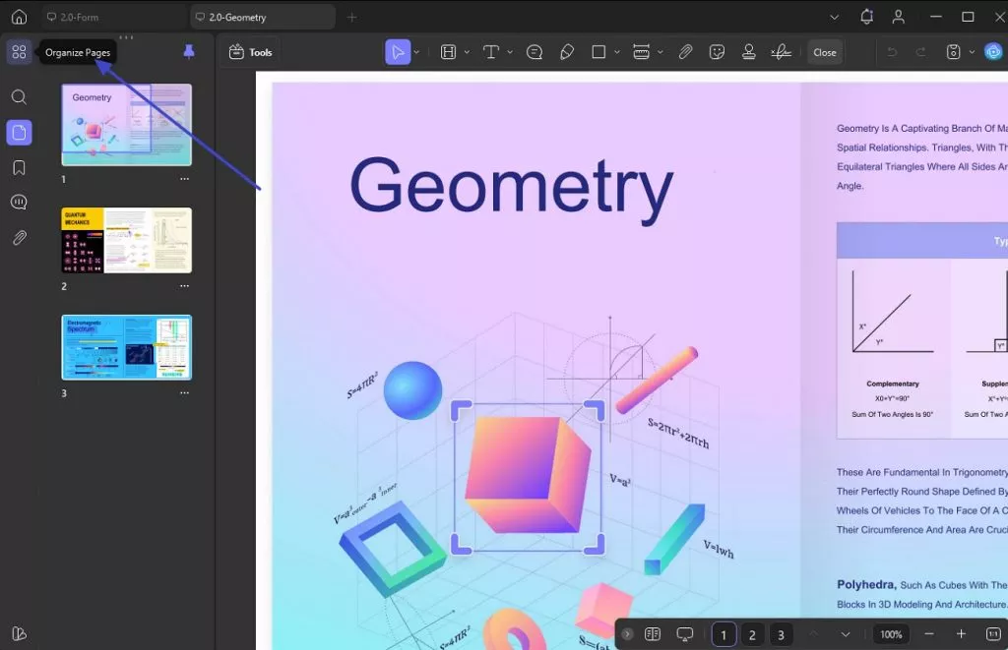
Task: Open the search panel in sidebar
Action: click(19, 97)
